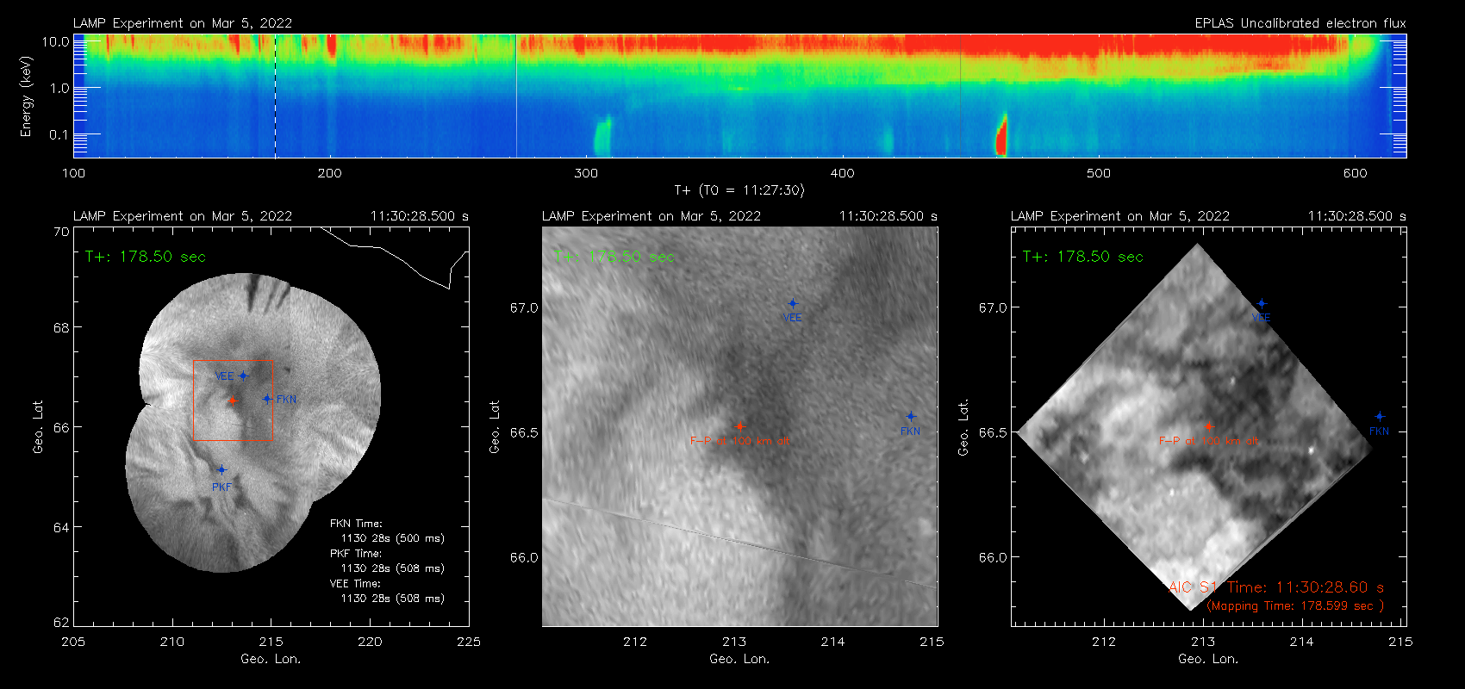This screenshot has height=689, width=1465.
Task: Click the '225' longitude tick in the left panel
Action: 469,642
